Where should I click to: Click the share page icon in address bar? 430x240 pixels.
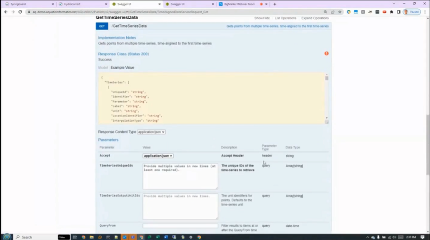tap(333, 12)
